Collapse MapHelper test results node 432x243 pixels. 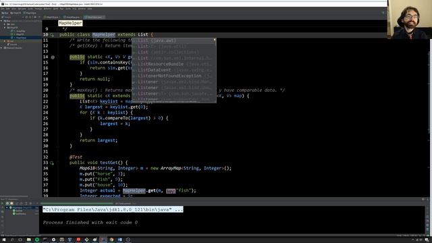(7, 207)
